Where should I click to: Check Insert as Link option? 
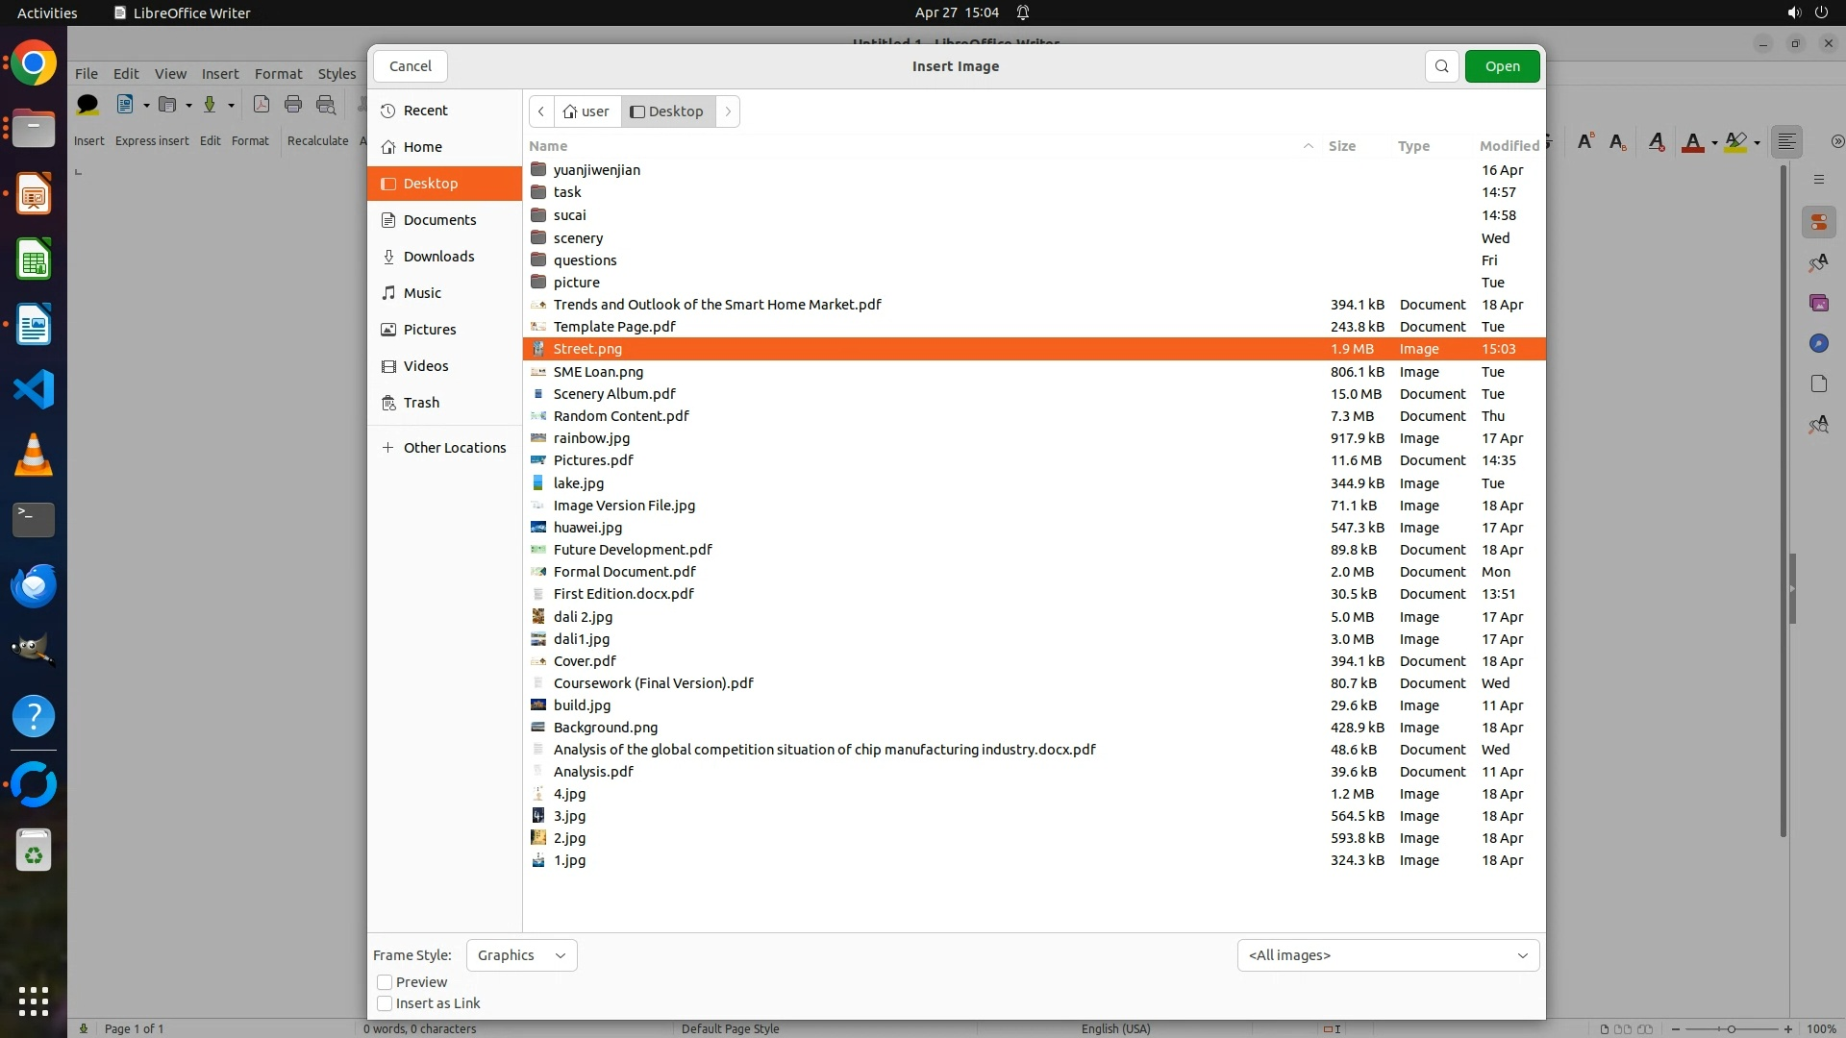pos(385,1003)
